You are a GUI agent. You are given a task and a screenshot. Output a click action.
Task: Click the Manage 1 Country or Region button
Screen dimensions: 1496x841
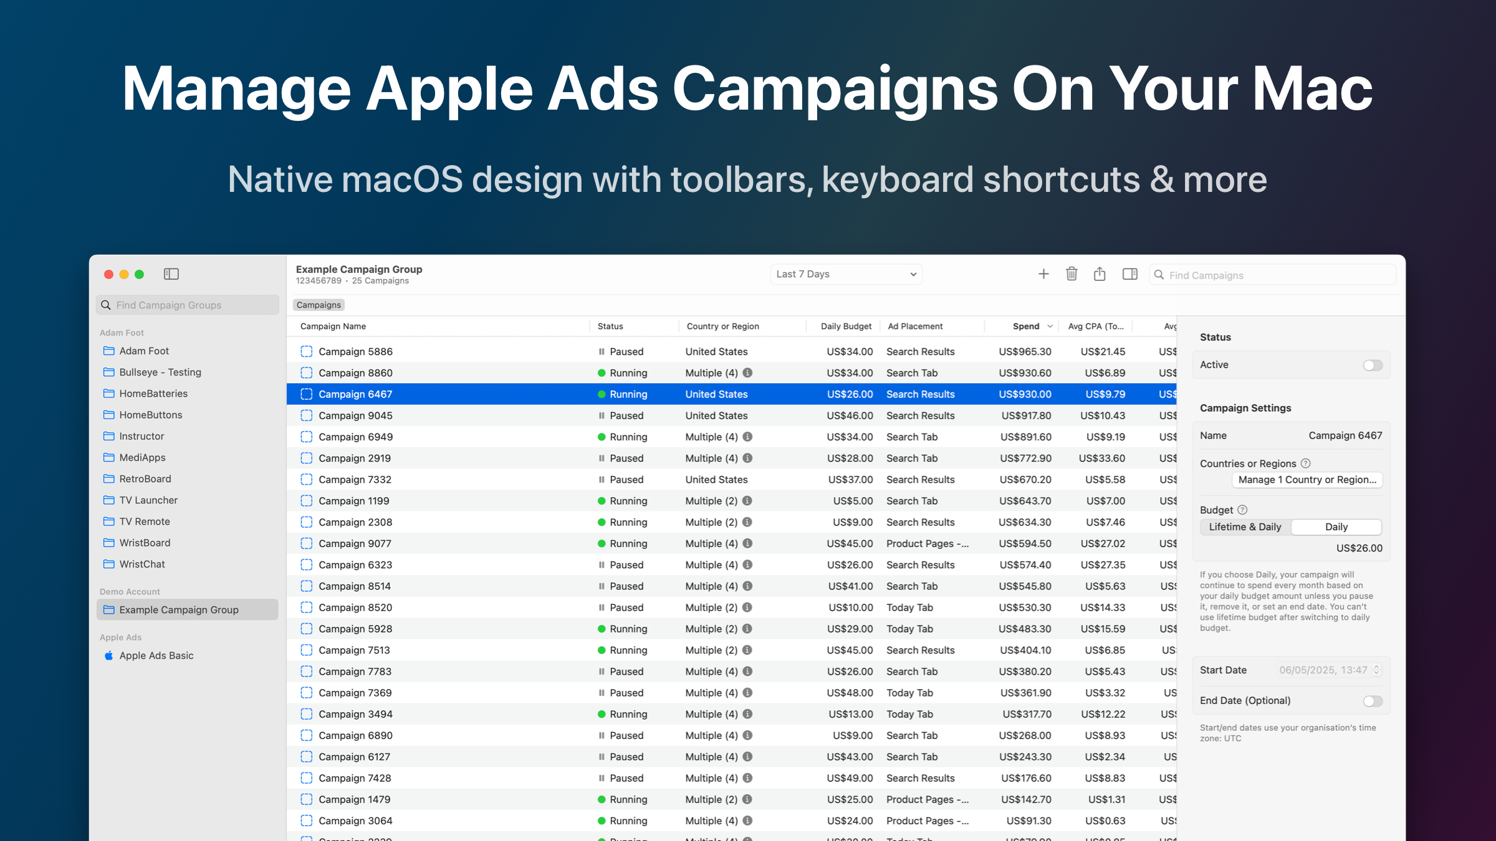point(1307,480)
